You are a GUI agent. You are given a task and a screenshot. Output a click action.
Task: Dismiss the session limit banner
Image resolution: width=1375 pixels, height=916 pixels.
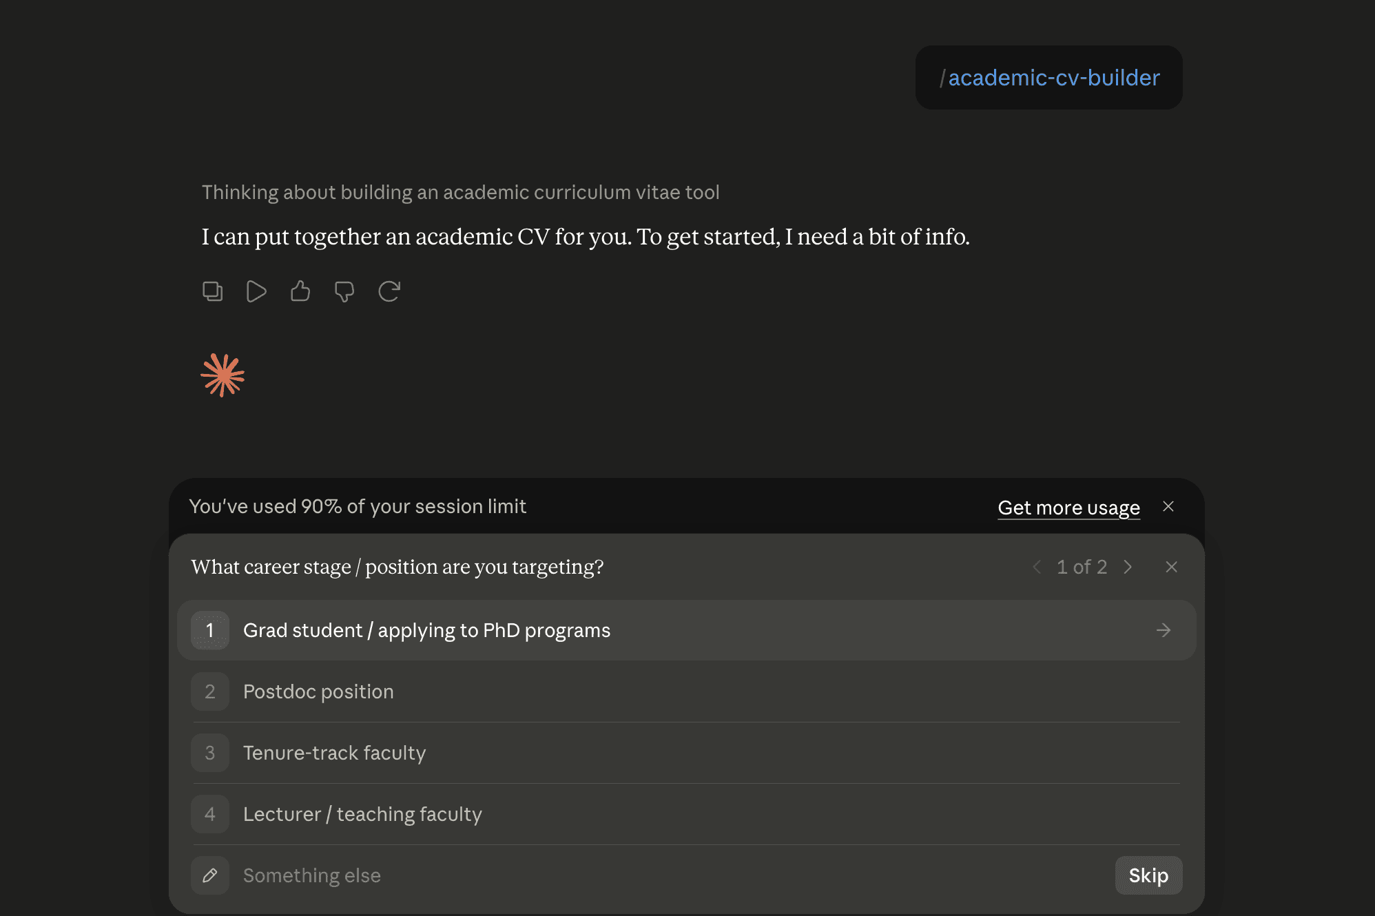(1168, 506)
